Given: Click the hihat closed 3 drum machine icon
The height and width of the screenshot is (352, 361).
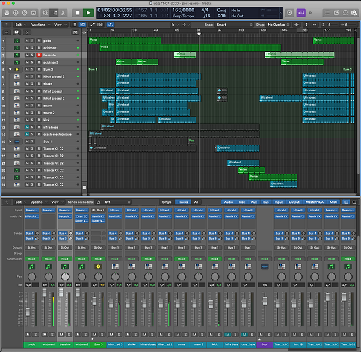Looking at the screenshot, I should 16,77.
